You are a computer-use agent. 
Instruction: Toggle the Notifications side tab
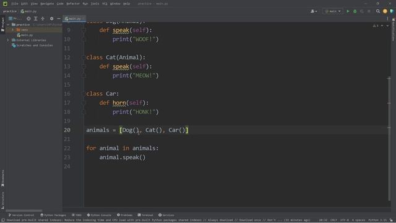point(394,29)
